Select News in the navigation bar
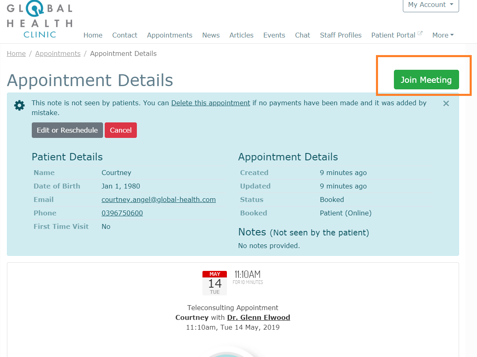 [211, 35]
